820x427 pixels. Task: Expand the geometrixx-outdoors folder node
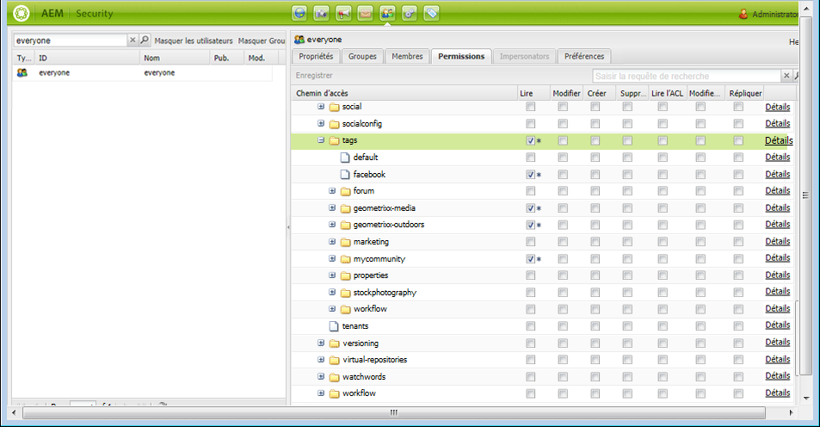332,225
